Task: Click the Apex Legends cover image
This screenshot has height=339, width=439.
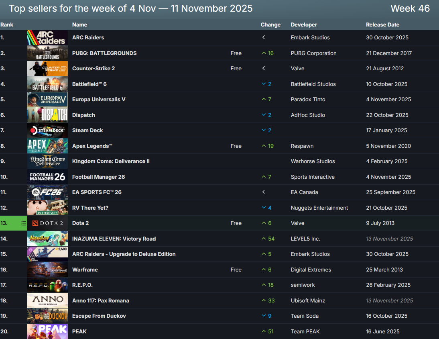Action: 47,146
